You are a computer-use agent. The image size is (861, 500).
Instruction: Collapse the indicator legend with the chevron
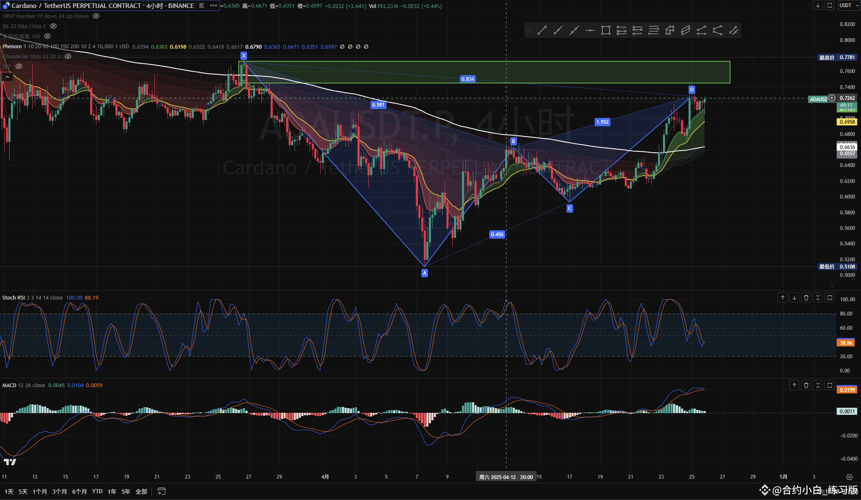(7, 77)
